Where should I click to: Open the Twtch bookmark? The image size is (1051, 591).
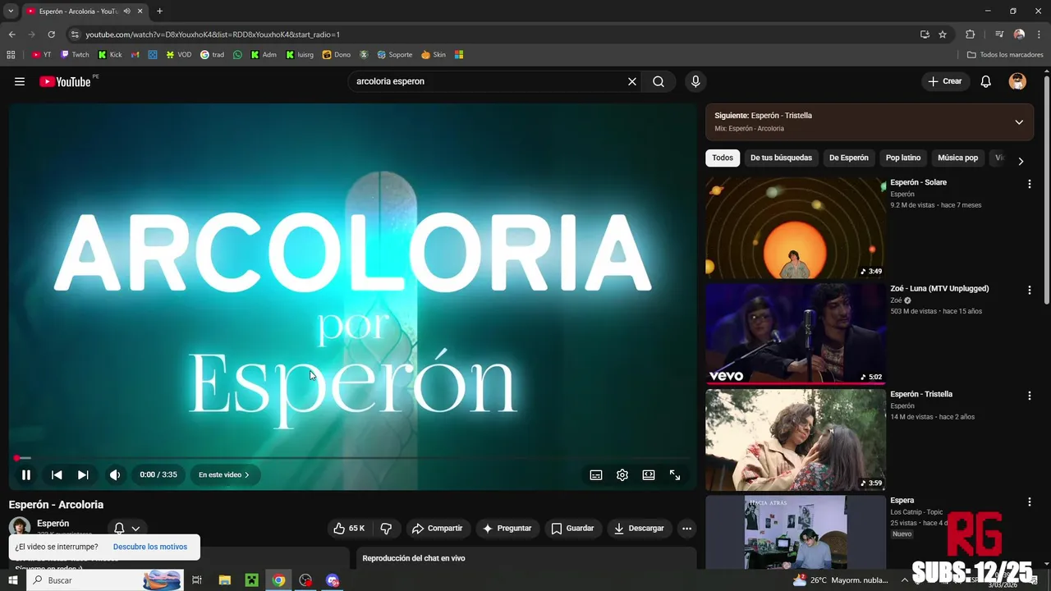point(75,55)
